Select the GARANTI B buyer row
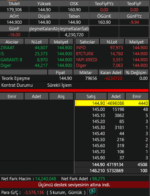 tap(36, 60)
